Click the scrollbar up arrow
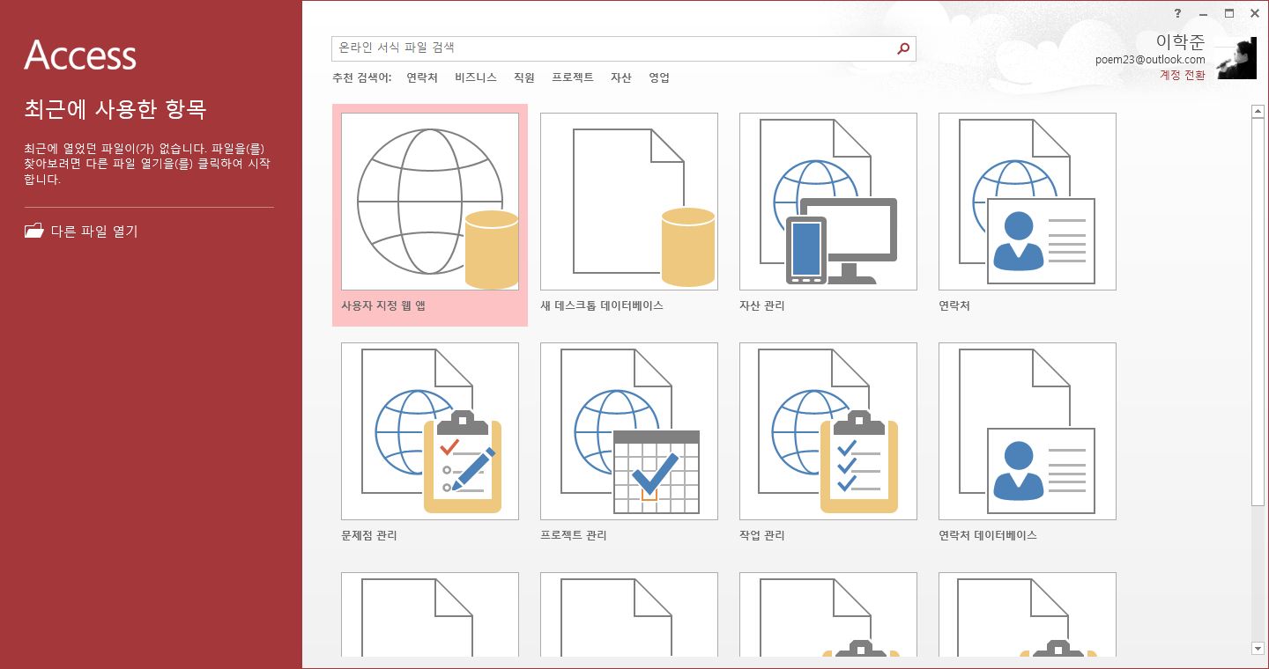The image size is (1269, 669). coord(1258,111)
